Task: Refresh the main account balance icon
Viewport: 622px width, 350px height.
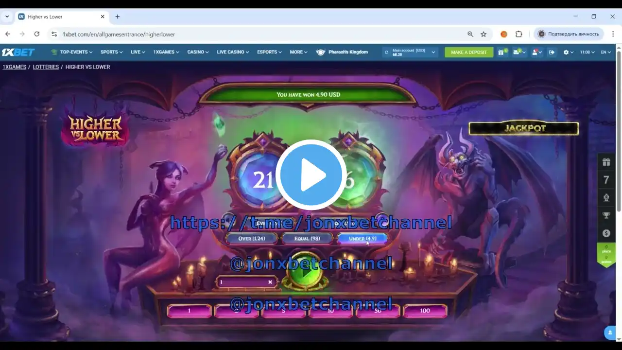Action: pos(387,52)
